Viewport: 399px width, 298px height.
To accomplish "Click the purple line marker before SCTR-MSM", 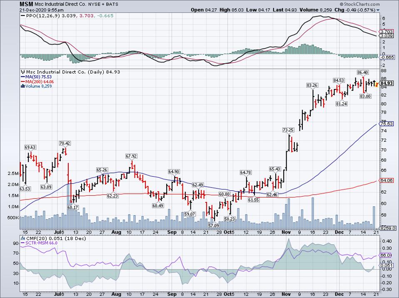I will [22, 243].
